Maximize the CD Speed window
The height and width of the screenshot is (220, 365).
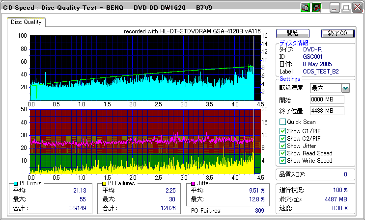[346, 8]
